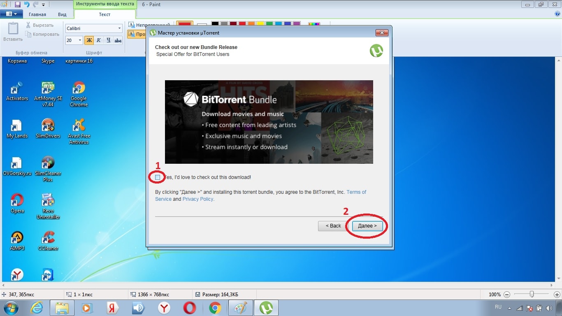The width and height of the screenshot is (562, 316).
Task: Toggle italic К formatting
Action: point(99,40)
